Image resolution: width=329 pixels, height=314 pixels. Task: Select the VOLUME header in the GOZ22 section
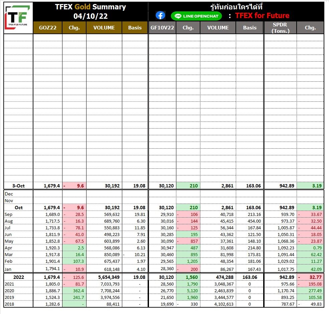coord(104,27)
